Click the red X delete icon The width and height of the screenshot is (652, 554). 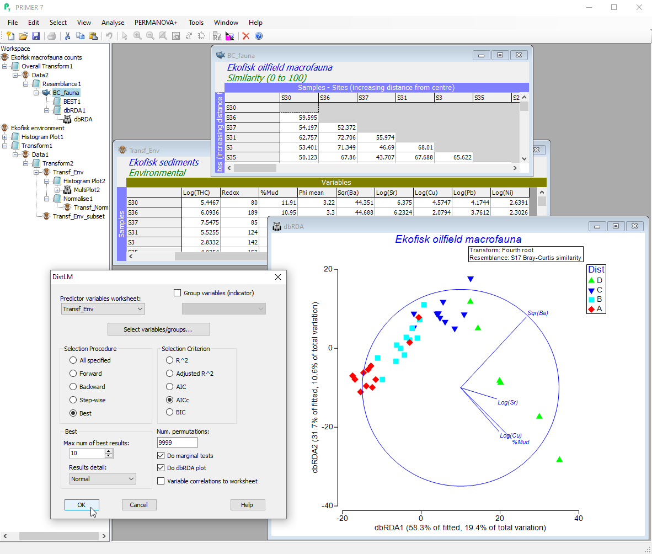[x=246, y=36]
